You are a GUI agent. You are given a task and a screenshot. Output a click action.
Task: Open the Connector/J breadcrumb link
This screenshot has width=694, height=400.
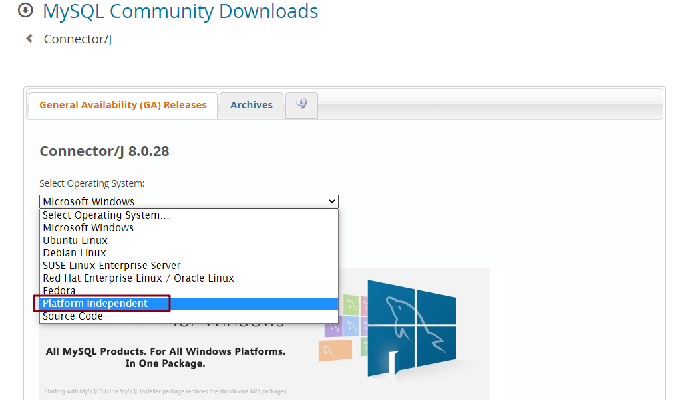(77, 39)
